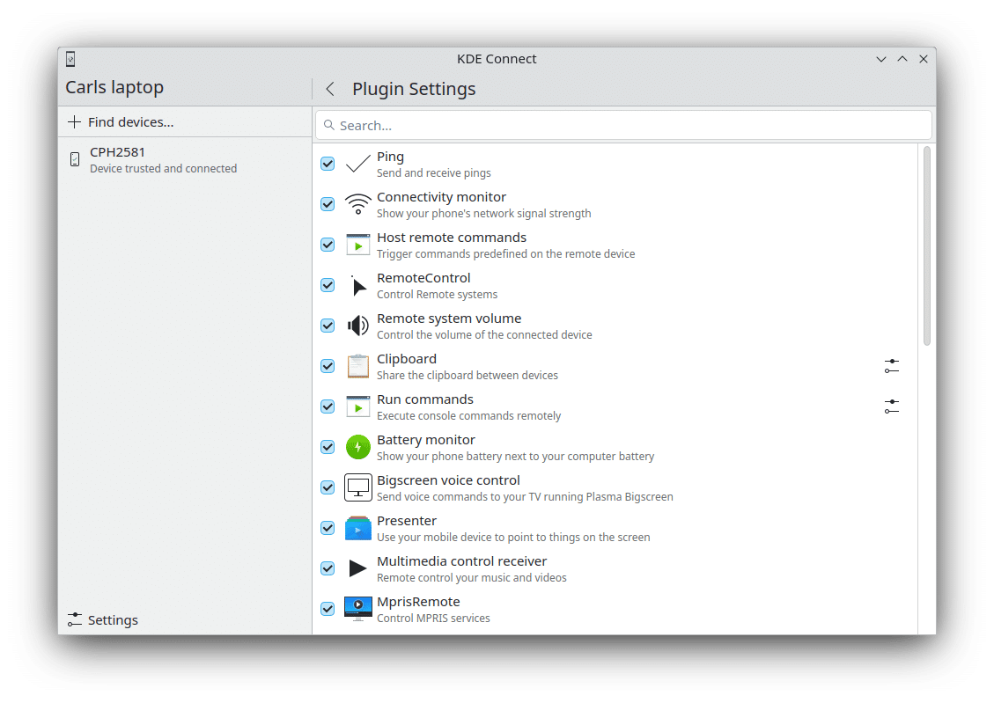Disable the Clipboard plugin
The height and width of the screenshot is (703, 994).
327,365
